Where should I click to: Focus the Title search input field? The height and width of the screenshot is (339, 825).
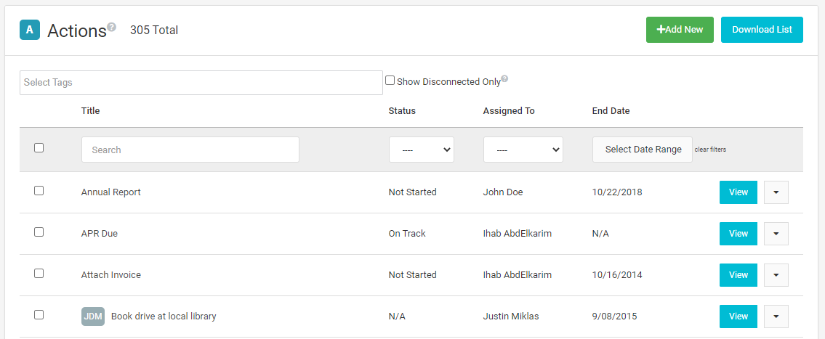190,150
